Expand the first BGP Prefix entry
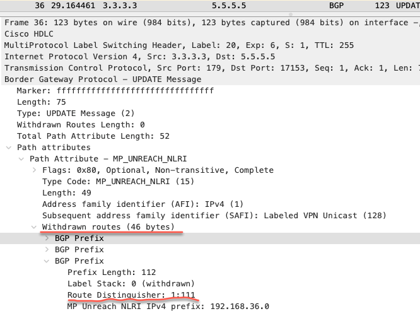The image size is (420, 316). click(x=47, y=238)
